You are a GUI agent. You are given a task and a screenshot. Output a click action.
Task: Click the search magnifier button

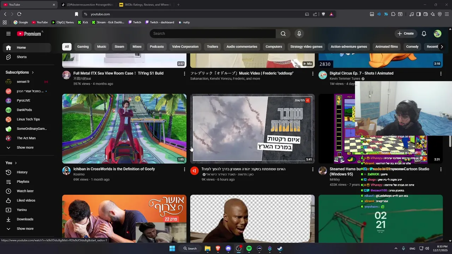coord(283,34)
